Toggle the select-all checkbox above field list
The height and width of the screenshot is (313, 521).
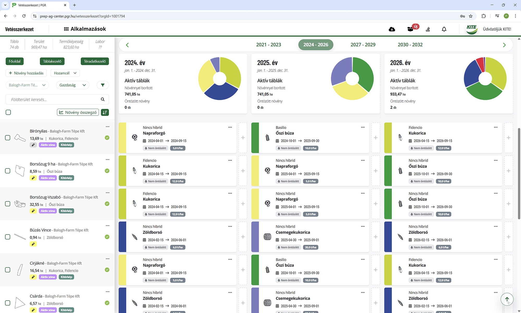click(x=8, y=112)
